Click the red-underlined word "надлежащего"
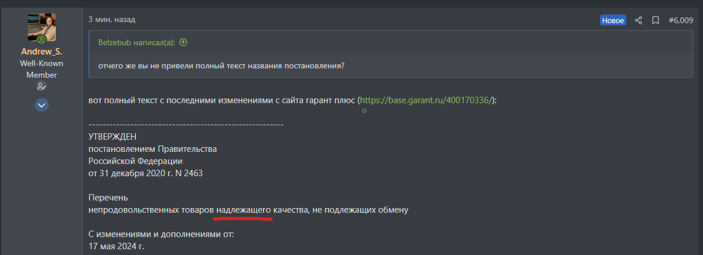 244,210
